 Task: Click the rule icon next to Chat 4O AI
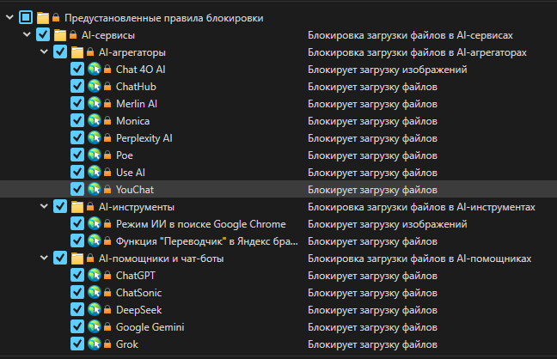click(95, 70)
